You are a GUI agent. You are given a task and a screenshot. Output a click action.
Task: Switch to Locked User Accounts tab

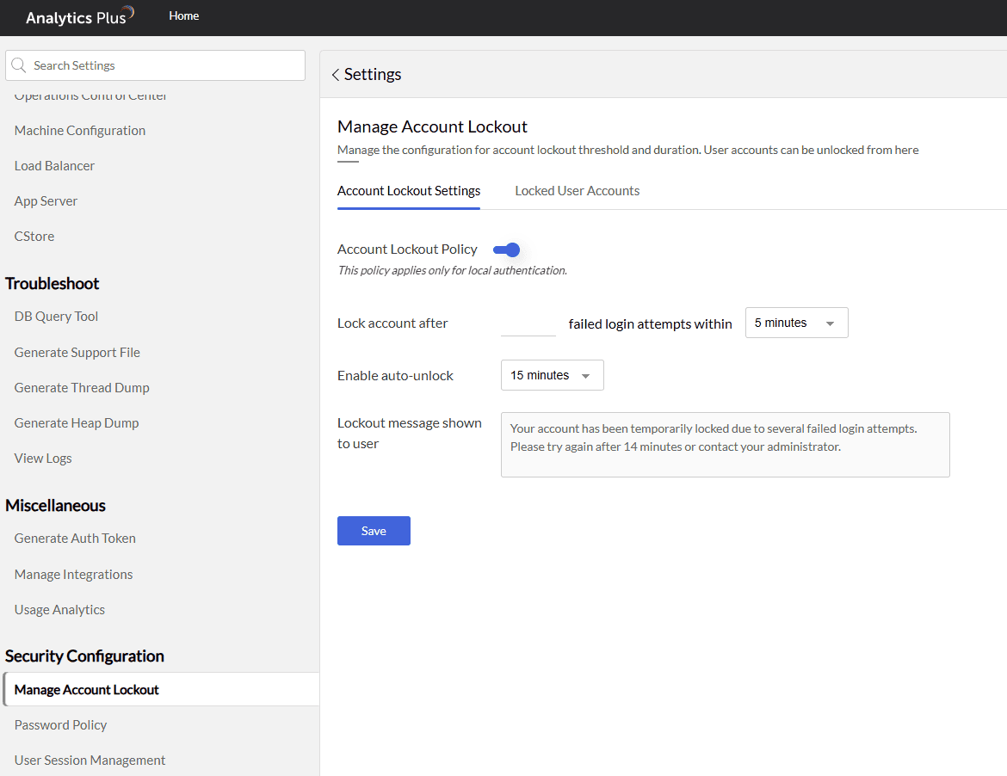tap(577, 191)
